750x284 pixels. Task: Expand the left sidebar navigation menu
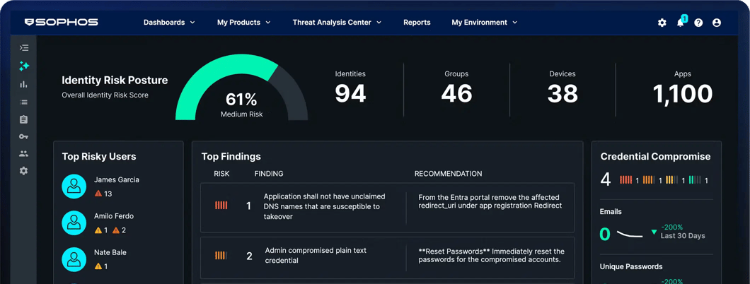click(24, 48)
